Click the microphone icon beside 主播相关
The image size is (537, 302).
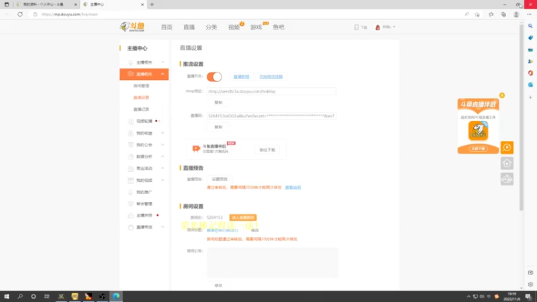tap(130, 62)
